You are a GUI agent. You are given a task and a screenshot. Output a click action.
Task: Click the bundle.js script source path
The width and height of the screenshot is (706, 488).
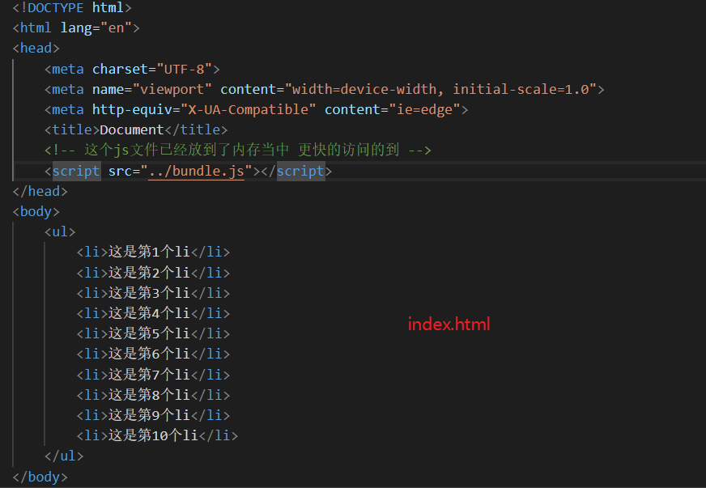pyautogui.click(x=196, y=171)
